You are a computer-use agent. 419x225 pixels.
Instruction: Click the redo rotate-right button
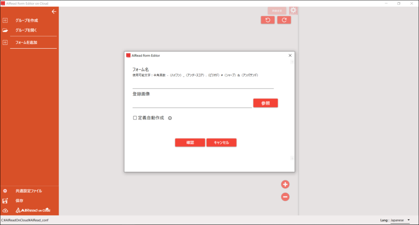pyautogui.click(x=284, y=20)
